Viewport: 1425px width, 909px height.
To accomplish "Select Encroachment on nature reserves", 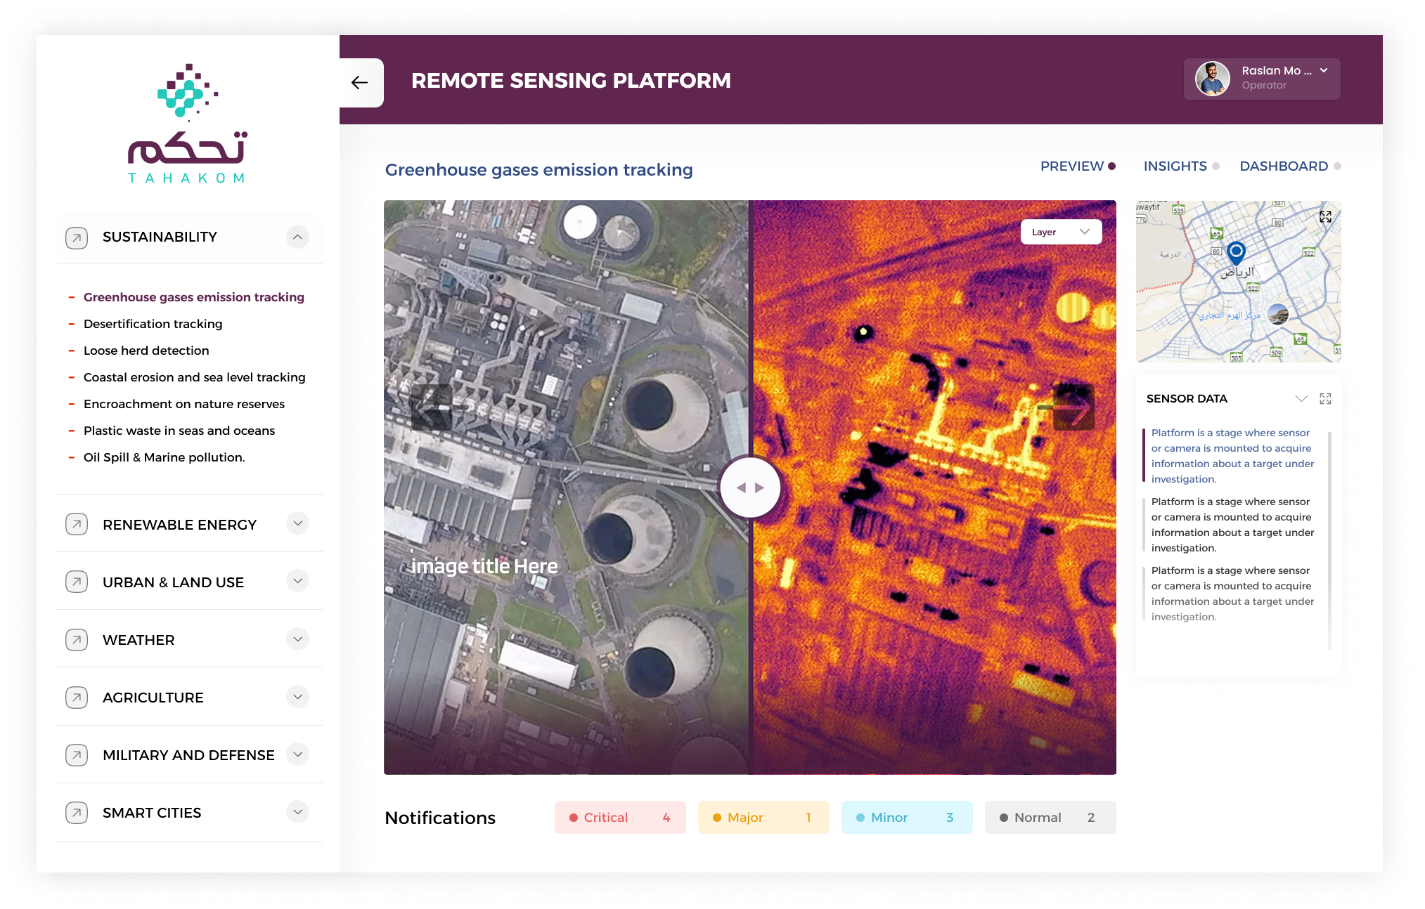I will tap(183, 404).
